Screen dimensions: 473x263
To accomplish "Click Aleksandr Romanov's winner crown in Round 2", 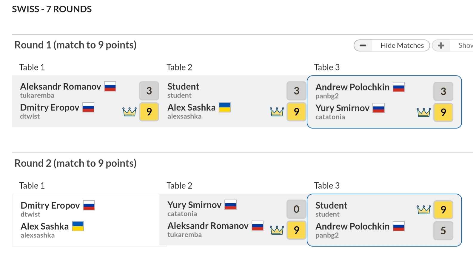I will (x=277, y=230).
